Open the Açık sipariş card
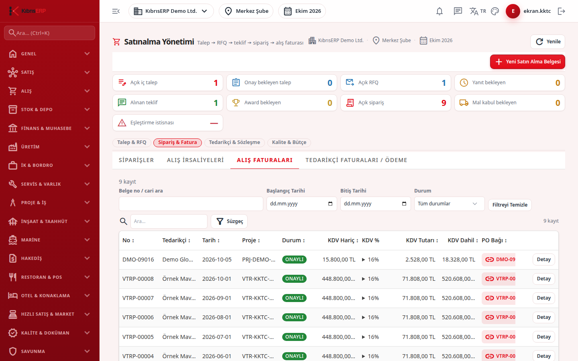 click(396, 103)
